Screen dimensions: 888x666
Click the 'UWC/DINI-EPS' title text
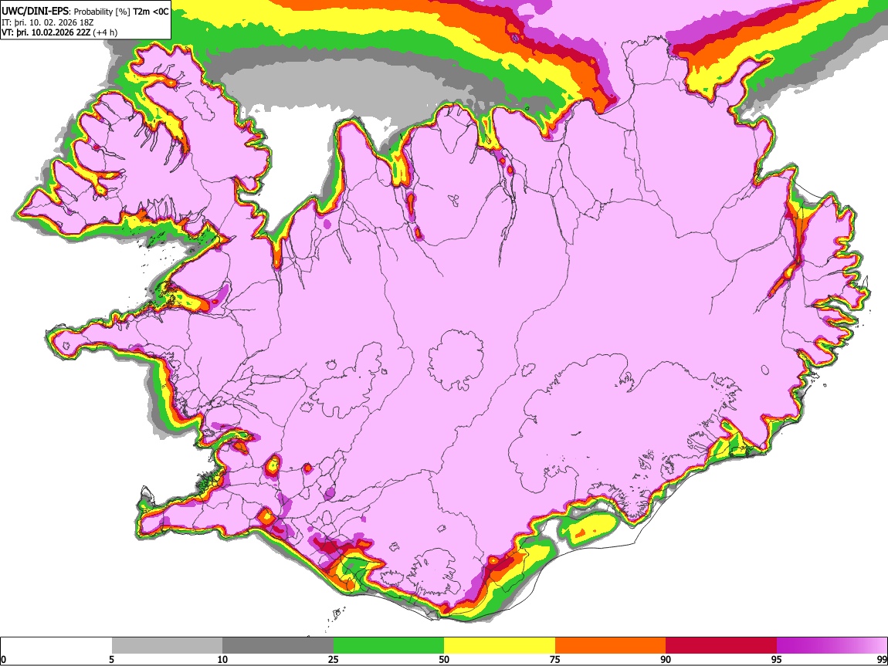tap(35, 12)
